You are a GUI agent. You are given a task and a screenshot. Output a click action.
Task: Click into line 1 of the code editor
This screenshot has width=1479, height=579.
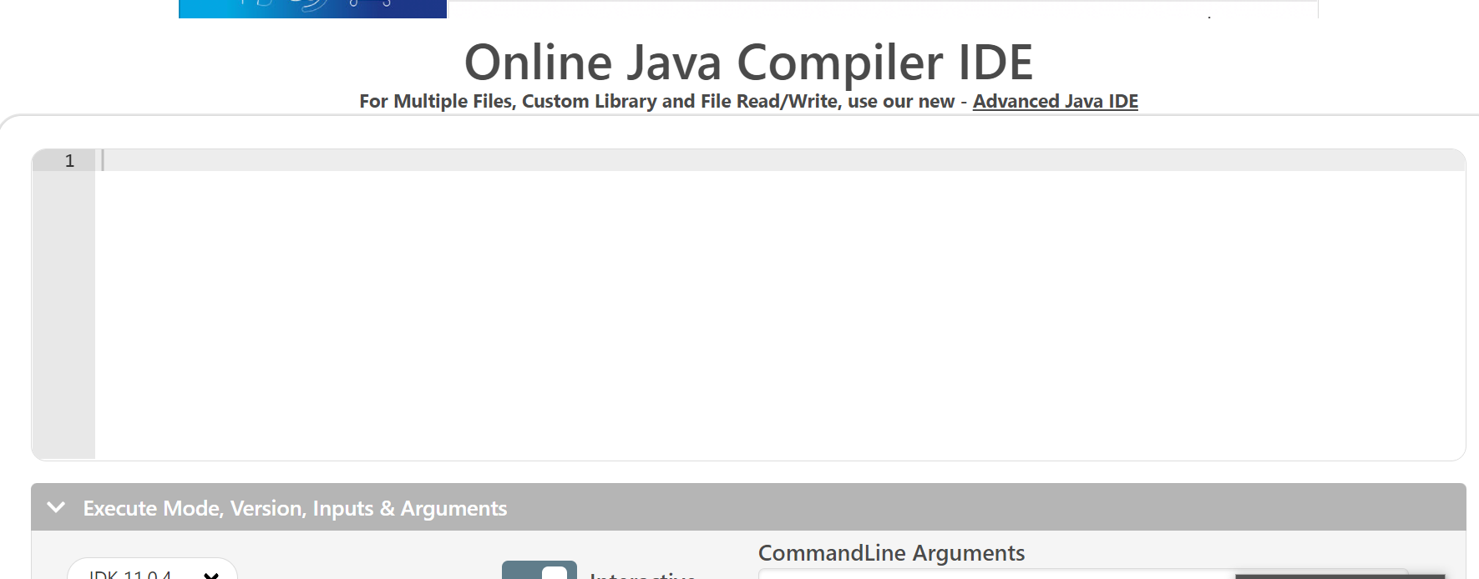click(x=780, y=160)
